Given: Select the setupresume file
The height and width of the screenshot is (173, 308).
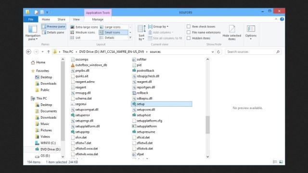Looking at the screenshot, I should point(144,132).
